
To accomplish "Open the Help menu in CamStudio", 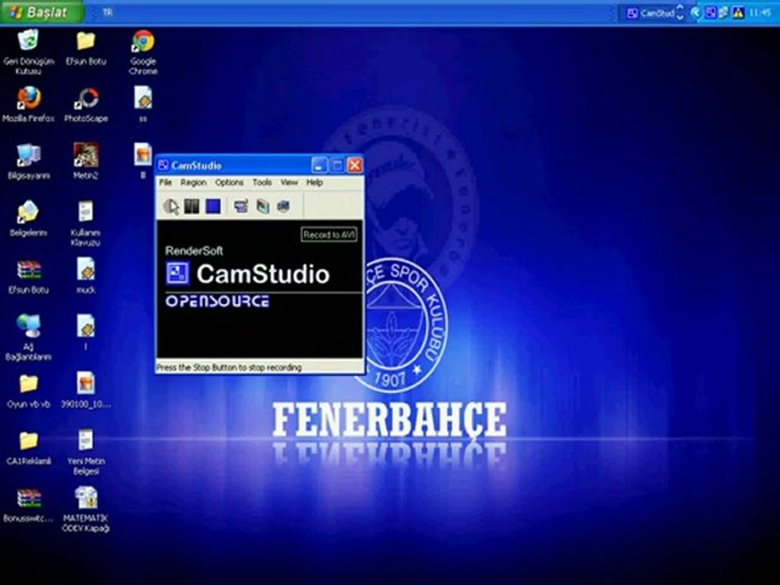I will coord(314,183).
